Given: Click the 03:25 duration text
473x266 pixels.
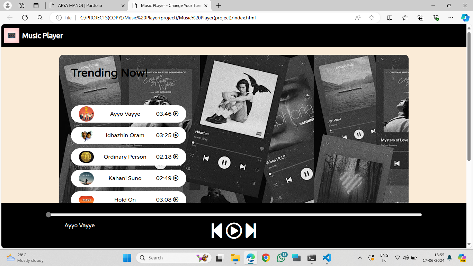Looking at the screenshot, I should coord(164,135).
